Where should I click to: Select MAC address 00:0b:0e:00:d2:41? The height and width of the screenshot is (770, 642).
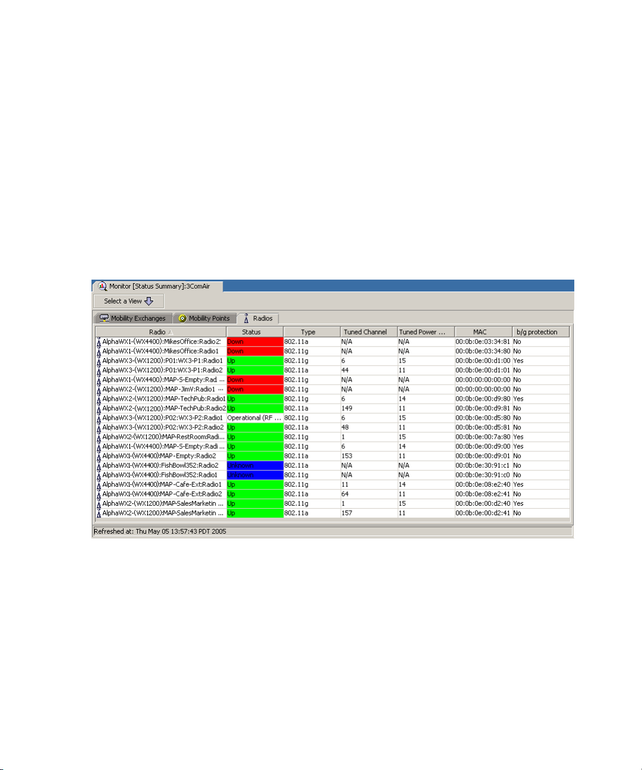(x=483, y=513)
